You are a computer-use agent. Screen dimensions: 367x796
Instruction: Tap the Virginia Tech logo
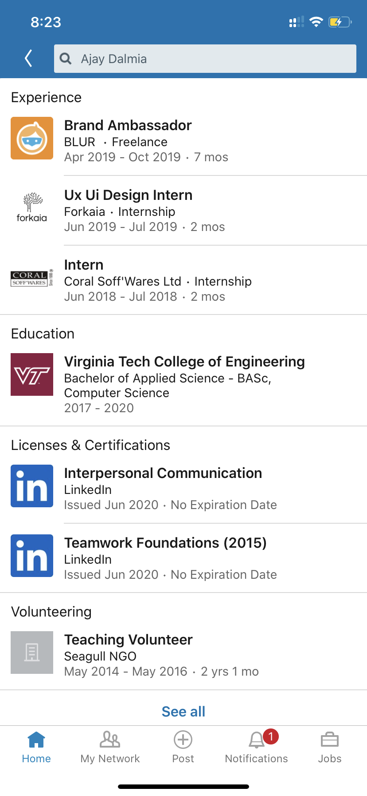point(32,374)
